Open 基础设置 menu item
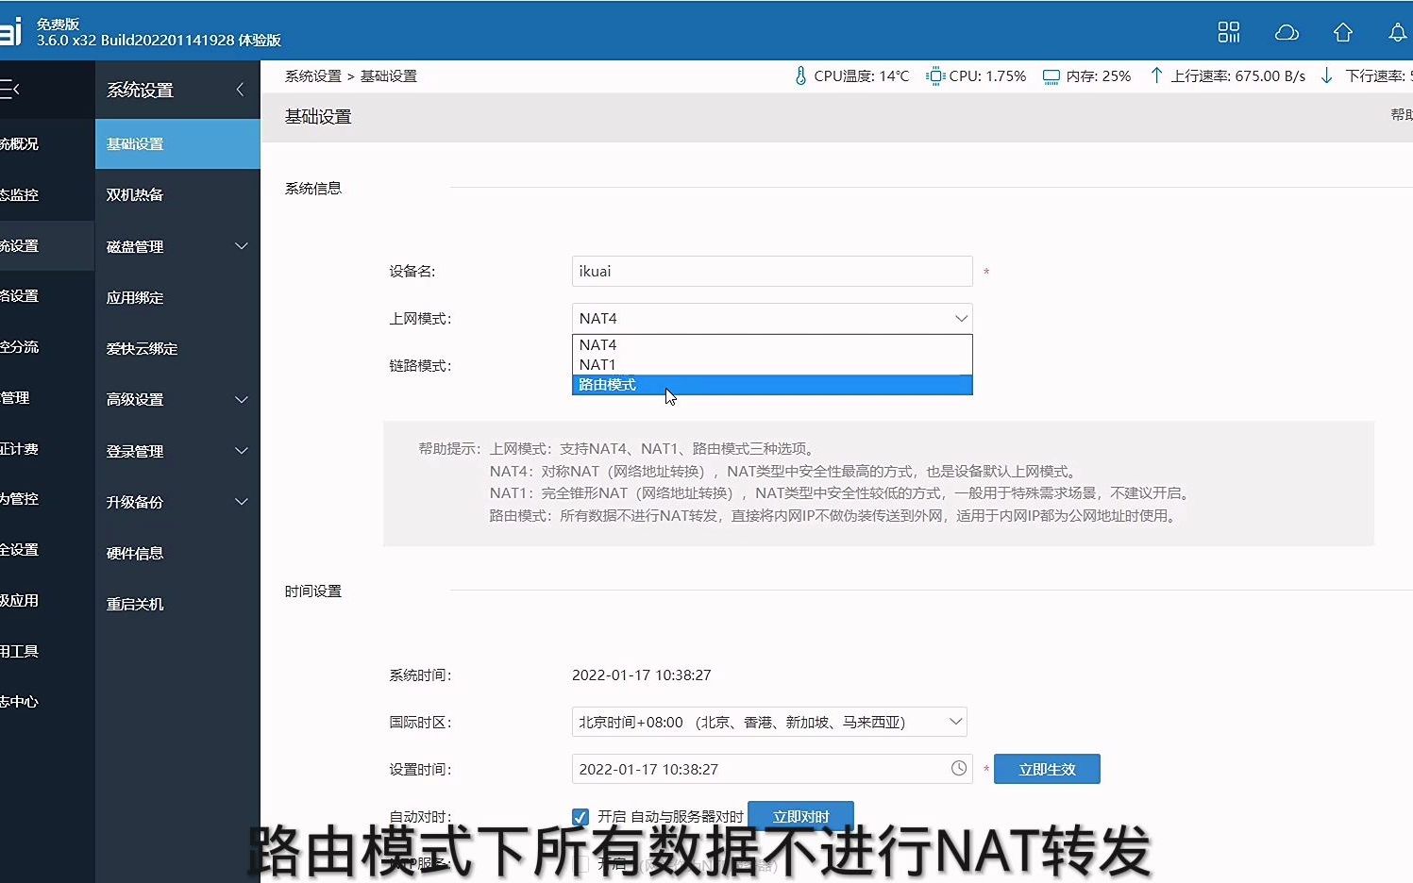The width and height of the screenshot is (1413, 883). point(177,143)
